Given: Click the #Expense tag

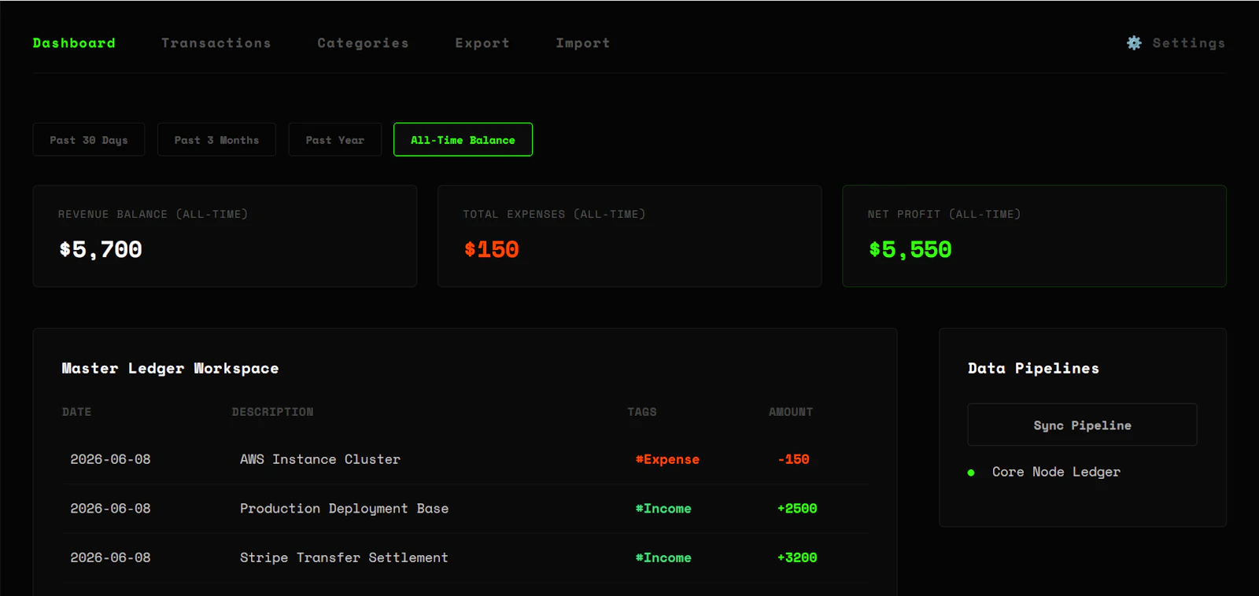Looking at the screenshot, I should tap(667, 459).
